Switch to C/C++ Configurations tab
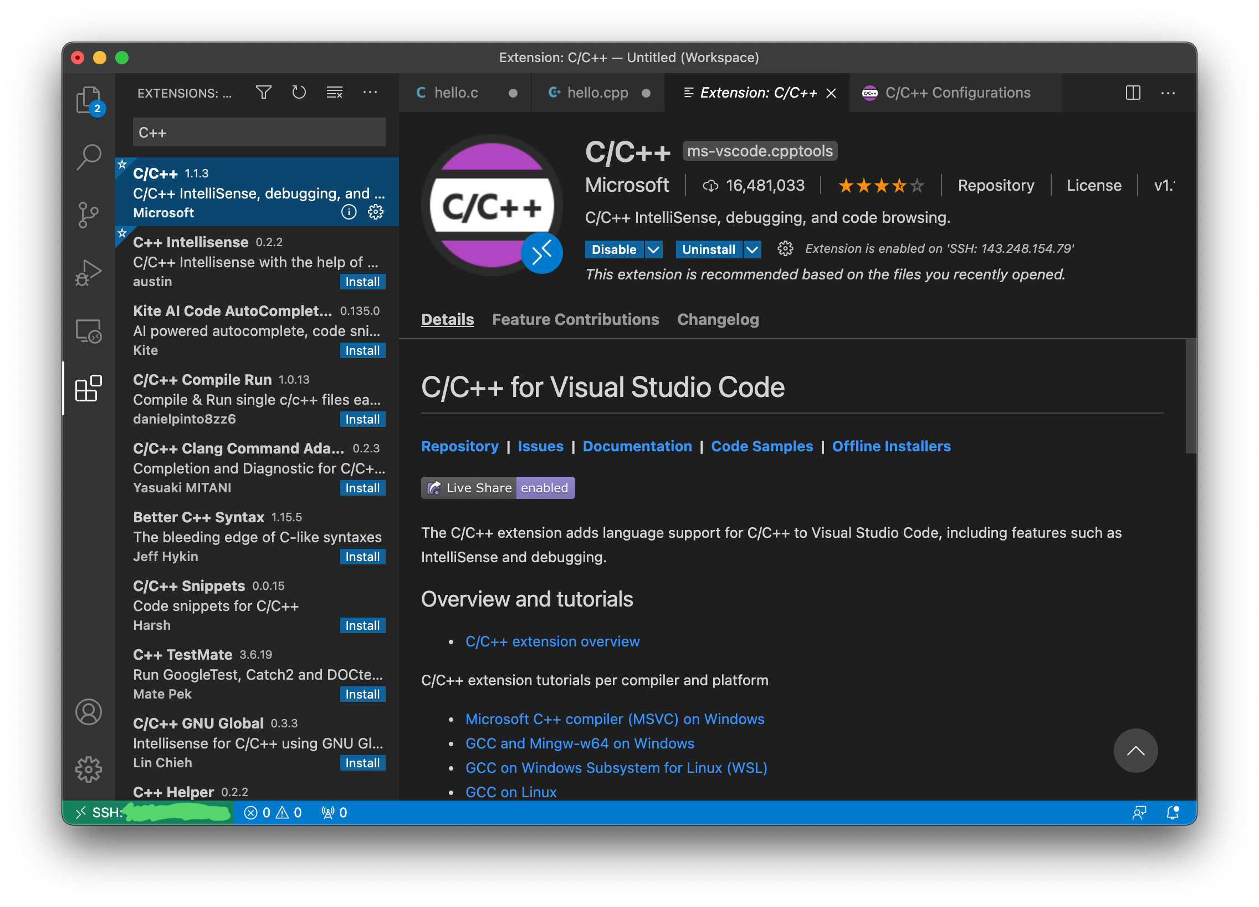This screenshot has width=1259, height=907. 955,93
